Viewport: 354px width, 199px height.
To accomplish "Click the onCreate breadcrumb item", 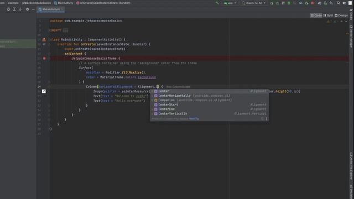I will 103,3.
